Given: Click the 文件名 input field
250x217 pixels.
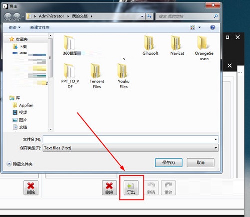Looking at the screenshot, I should point(128,139).
